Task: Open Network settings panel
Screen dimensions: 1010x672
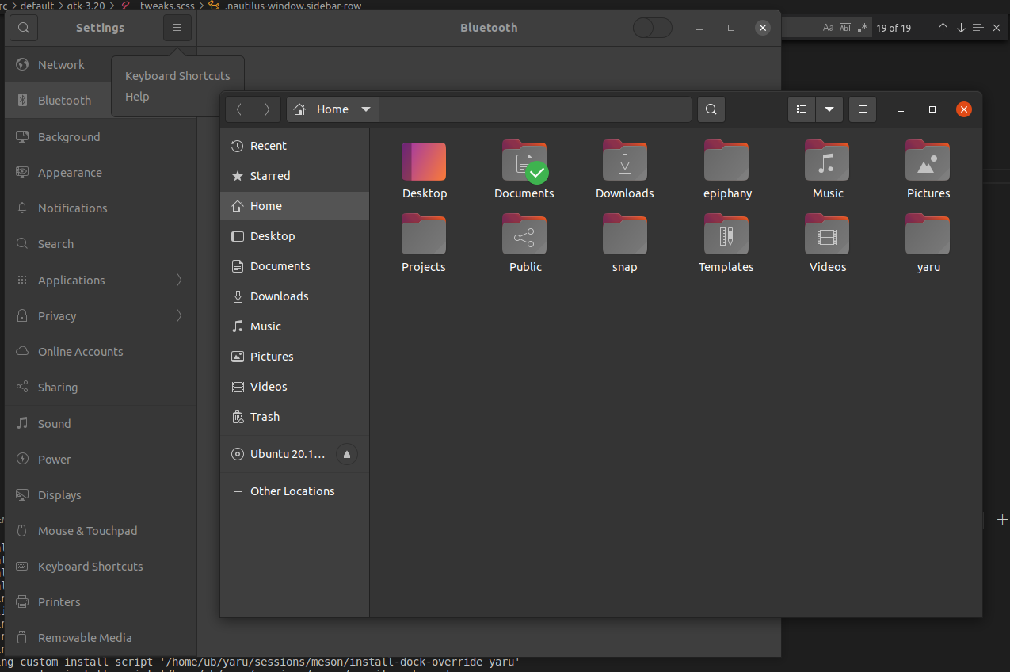Action: coord(58,65)
